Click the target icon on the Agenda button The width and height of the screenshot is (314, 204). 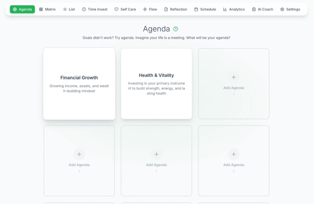click(x=14, y=9)
